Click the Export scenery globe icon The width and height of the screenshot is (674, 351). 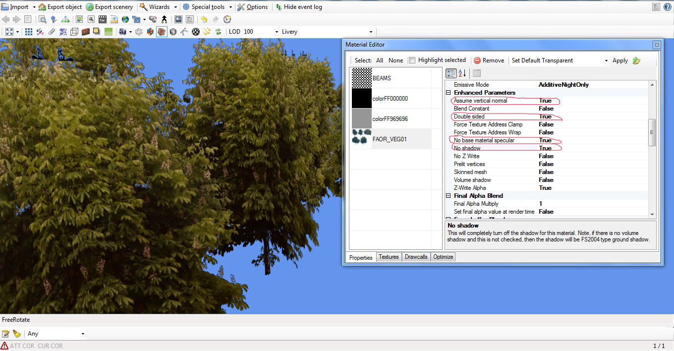[x=90, y=7]
